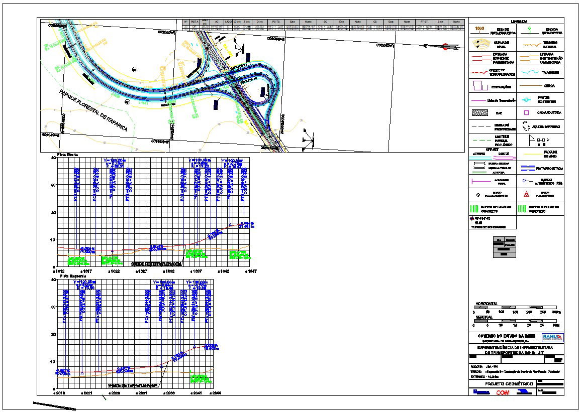Click the GOVERNO DO ESTADO DA BAHIA text
This screenshot has width=581, height=412.
click(506, 336)
